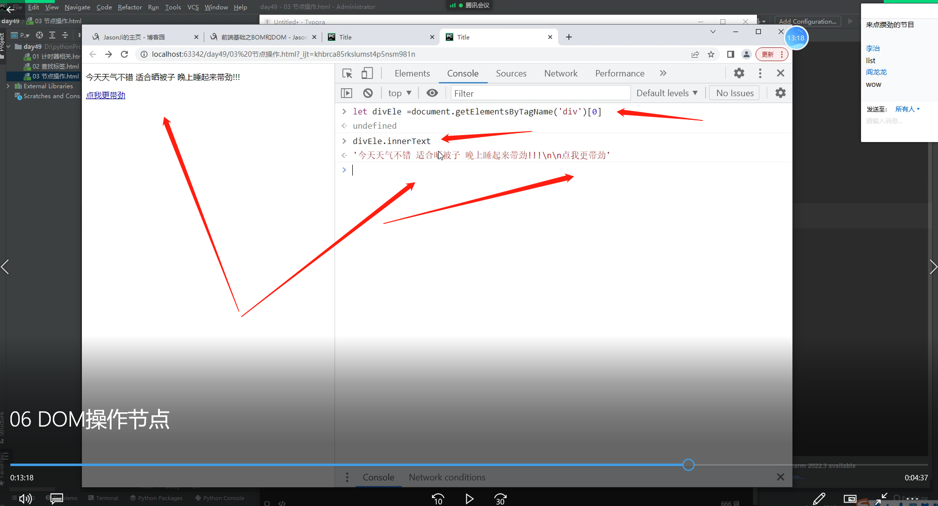Expand the External Libraries tree node

point(8,86)
